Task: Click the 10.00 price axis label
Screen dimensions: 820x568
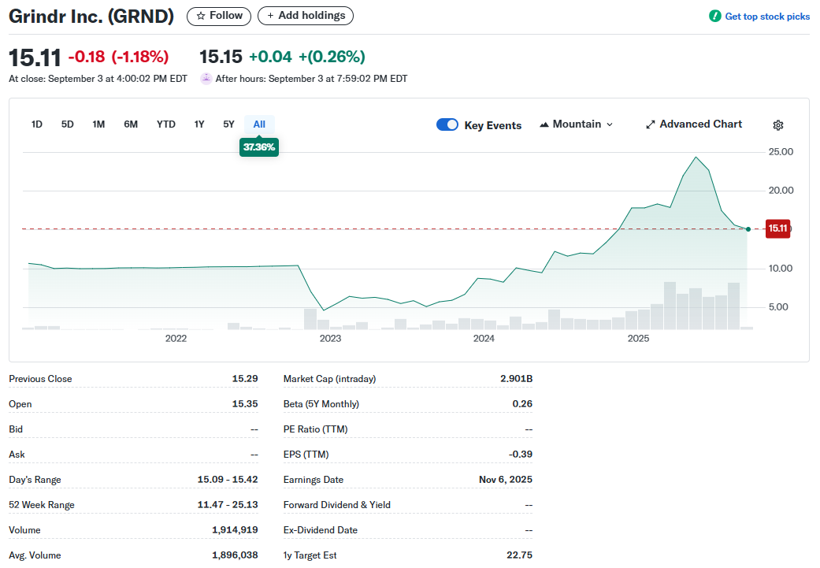Action: [781, 269]
